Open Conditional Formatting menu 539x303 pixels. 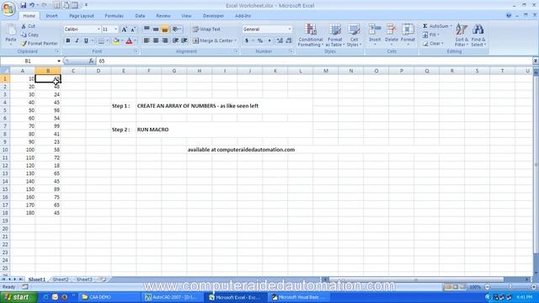[311, 35]
